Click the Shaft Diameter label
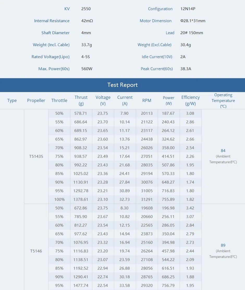Image resolution: width=245 pixels, height=290 pixels. click(x=55, y=33)
